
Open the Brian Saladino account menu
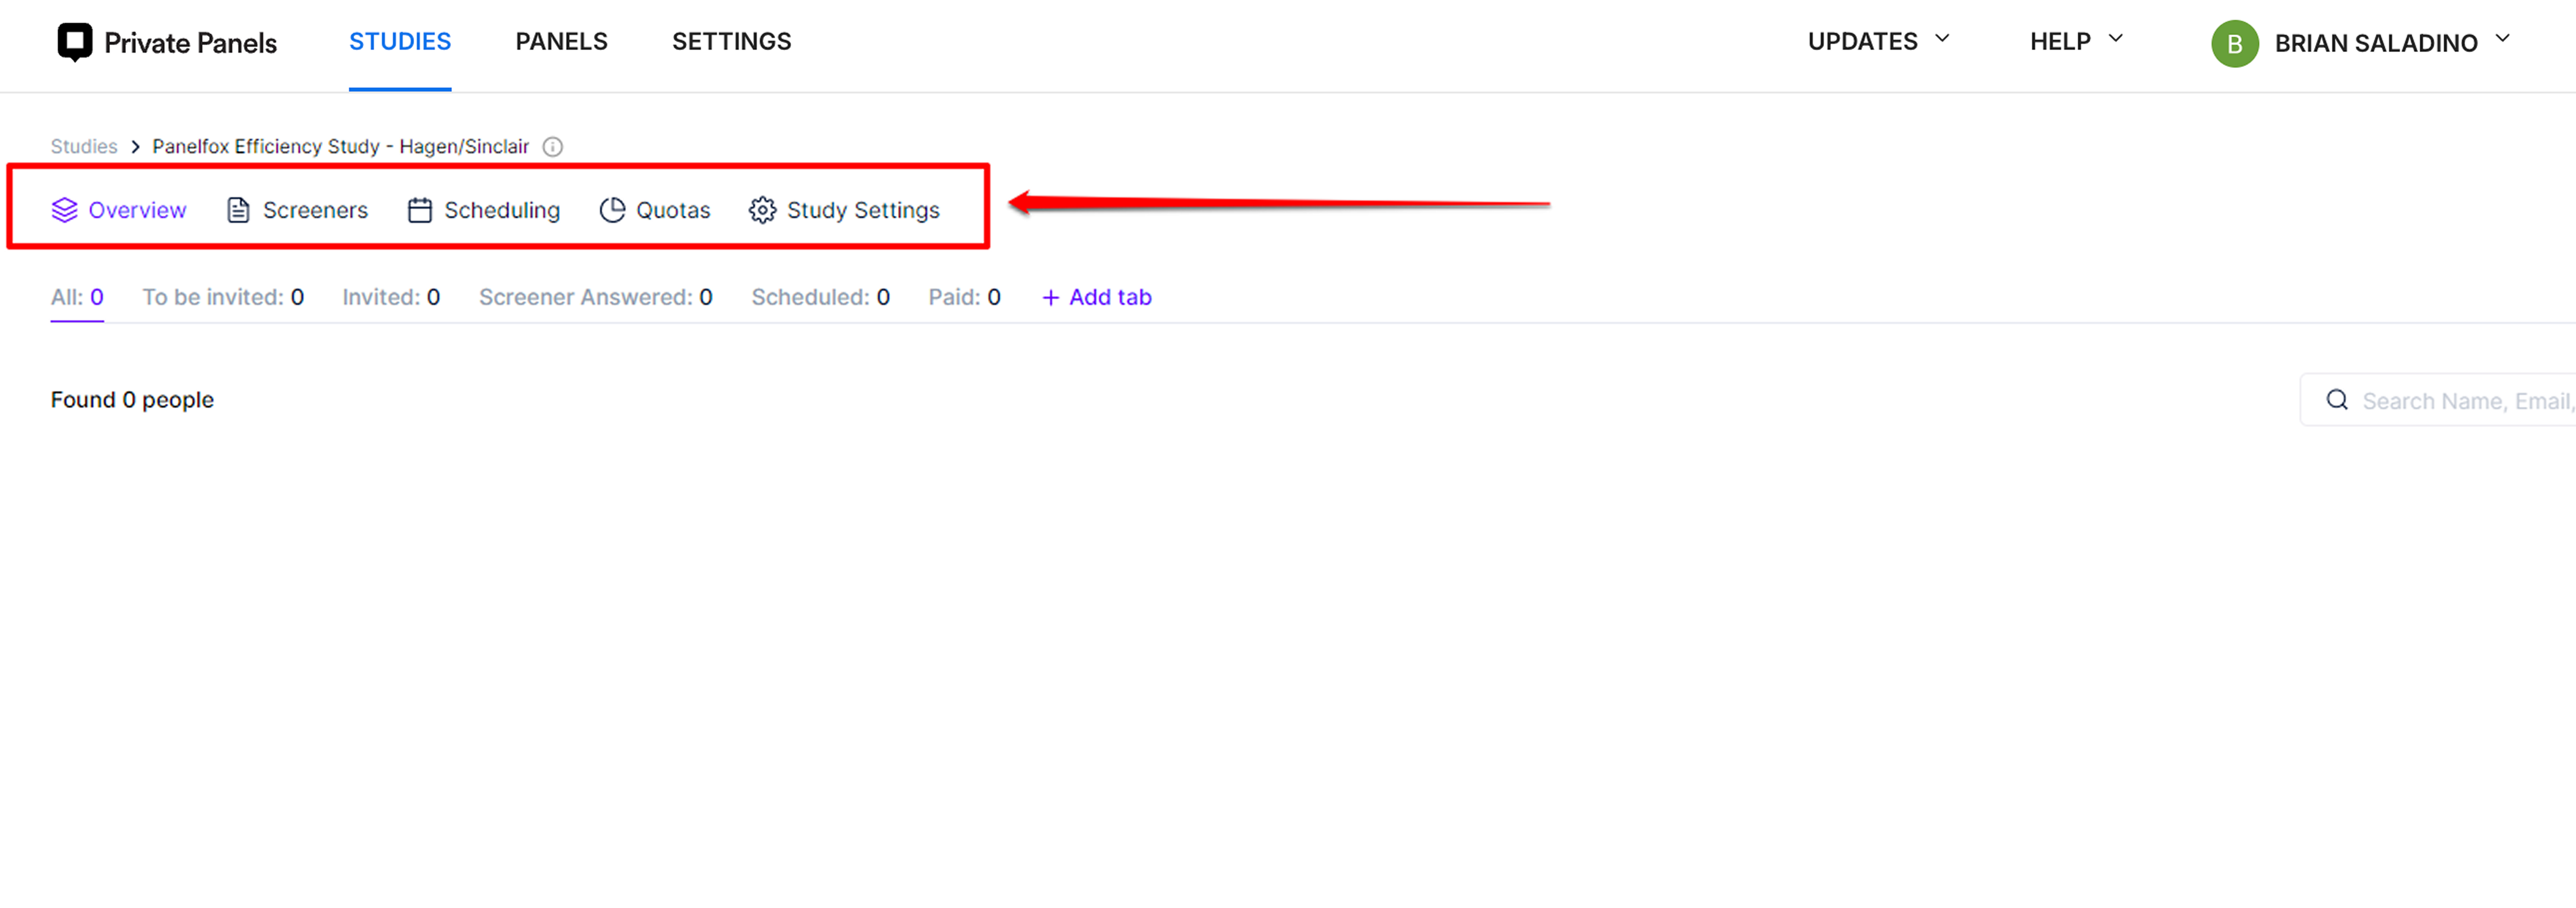(2390, 43)
